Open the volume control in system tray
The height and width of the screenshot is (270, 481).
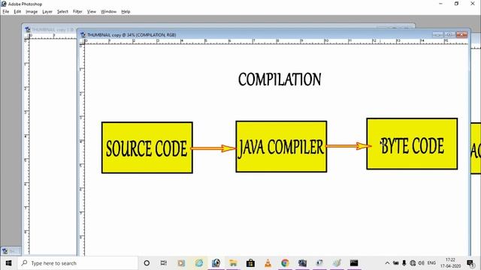click(421, 263)
